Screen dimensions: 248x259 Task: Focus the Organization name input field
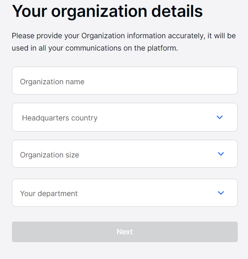click(x=124, y=81)
